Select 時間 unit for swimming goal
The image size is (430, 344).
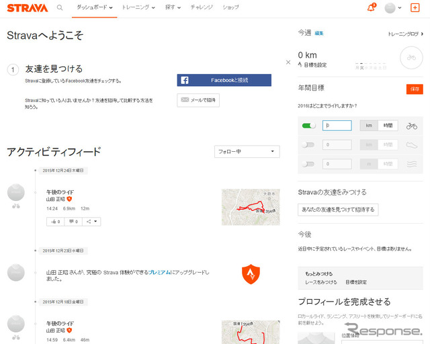[x=388, y=164]
